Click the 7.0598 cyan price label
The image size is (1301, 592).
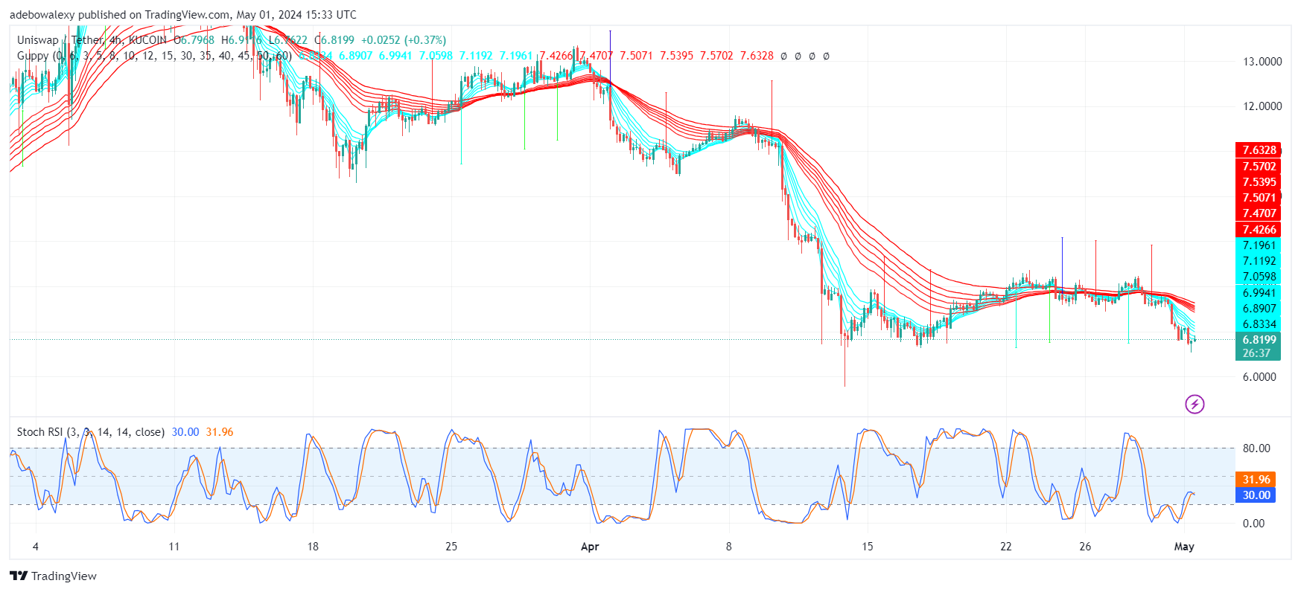[1258, 277]
